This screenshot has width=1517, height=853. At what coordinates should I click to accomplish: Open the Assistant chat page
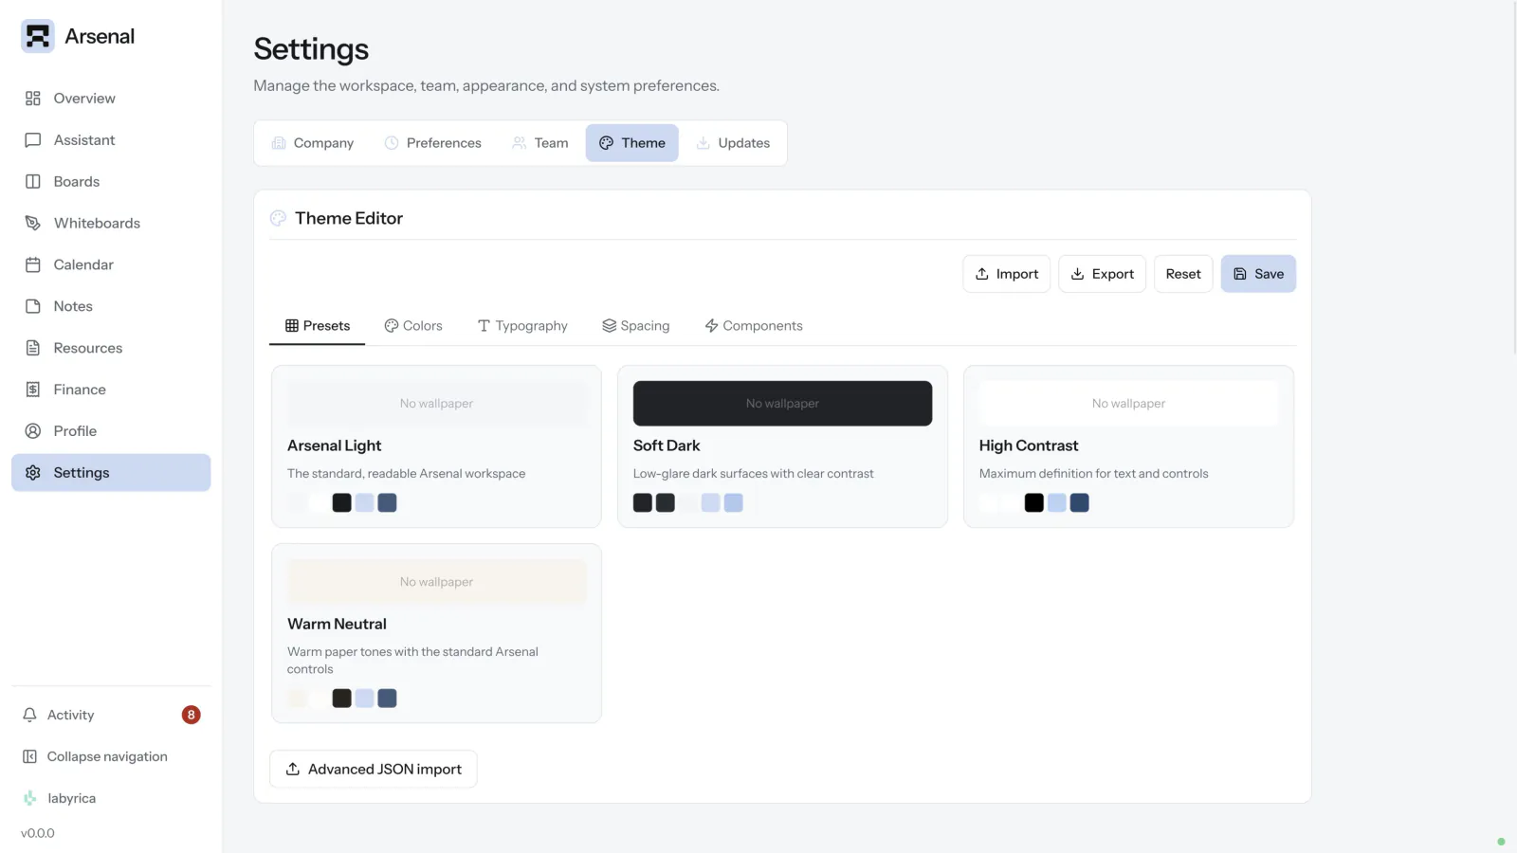[111, 140]
